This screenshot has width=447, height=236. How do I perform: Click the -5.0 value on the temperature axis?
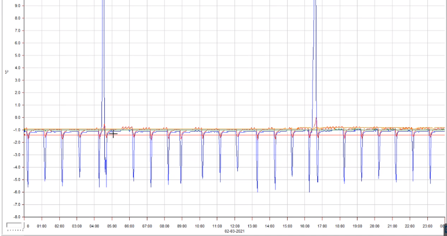click(x=17, y=179)
